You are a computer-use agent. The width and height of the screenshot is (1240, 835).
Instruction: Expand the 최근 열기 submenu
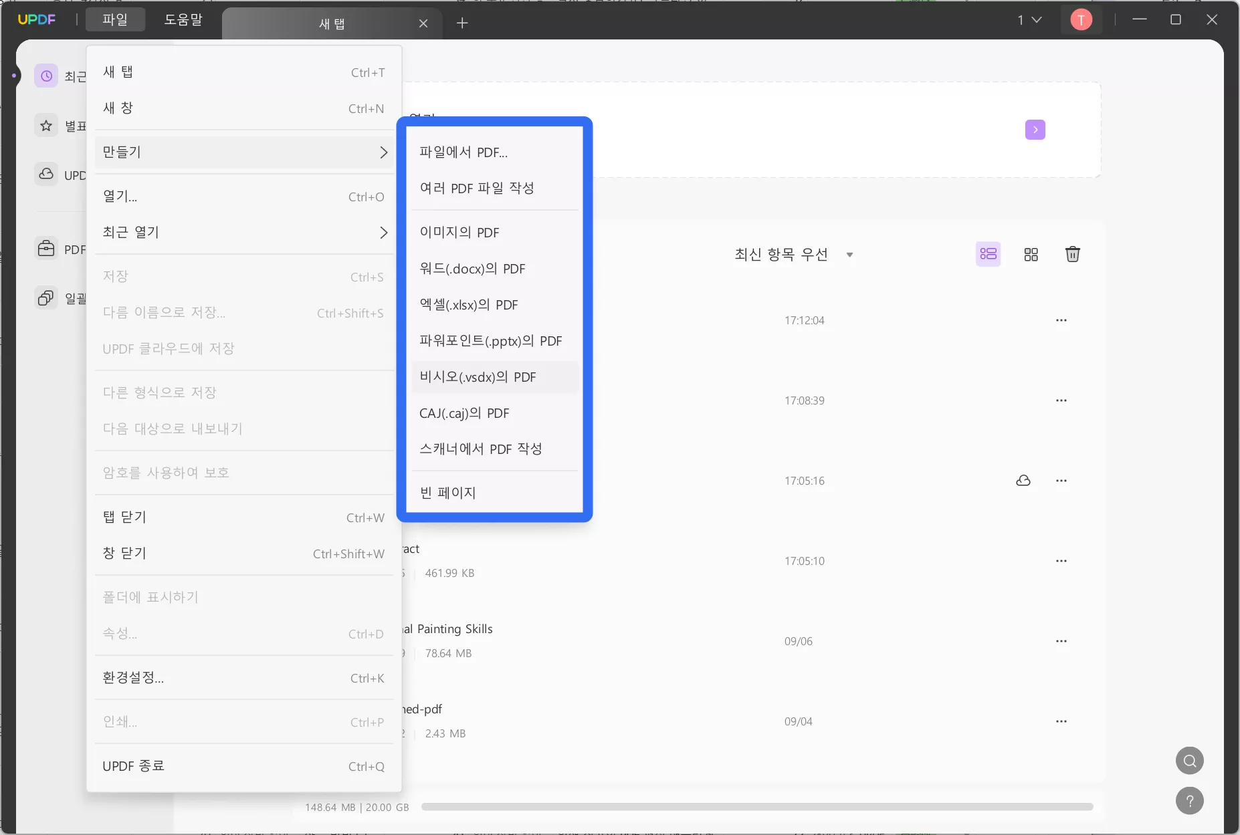244,233
